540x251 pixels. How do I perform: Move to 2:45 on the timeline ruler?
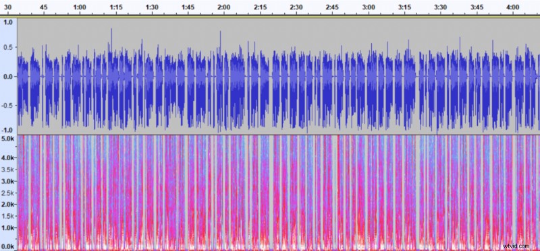(332, 7)
